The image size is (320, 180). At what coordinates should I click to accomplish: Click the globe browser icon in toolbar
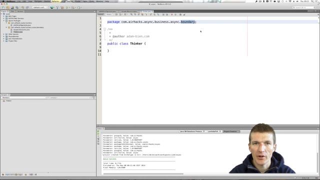tap(52, 7)
